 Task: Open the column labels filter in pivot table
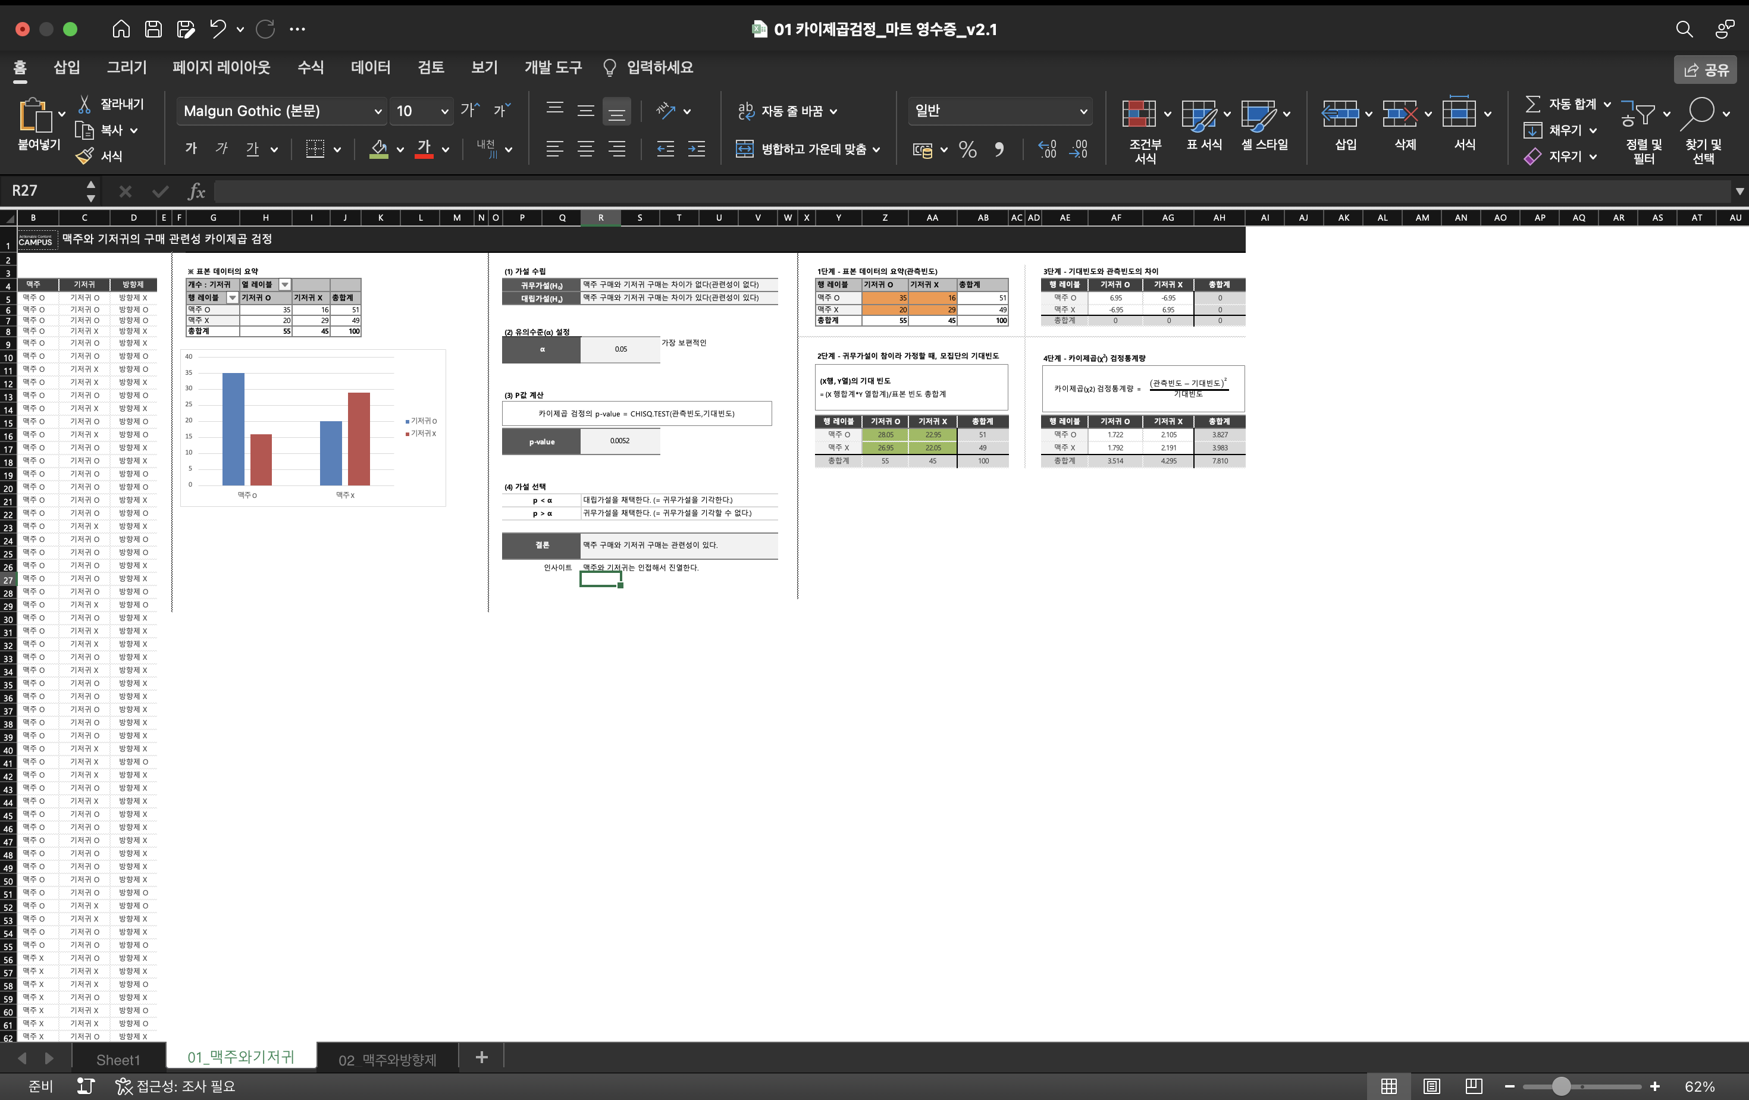click(286, 285)
